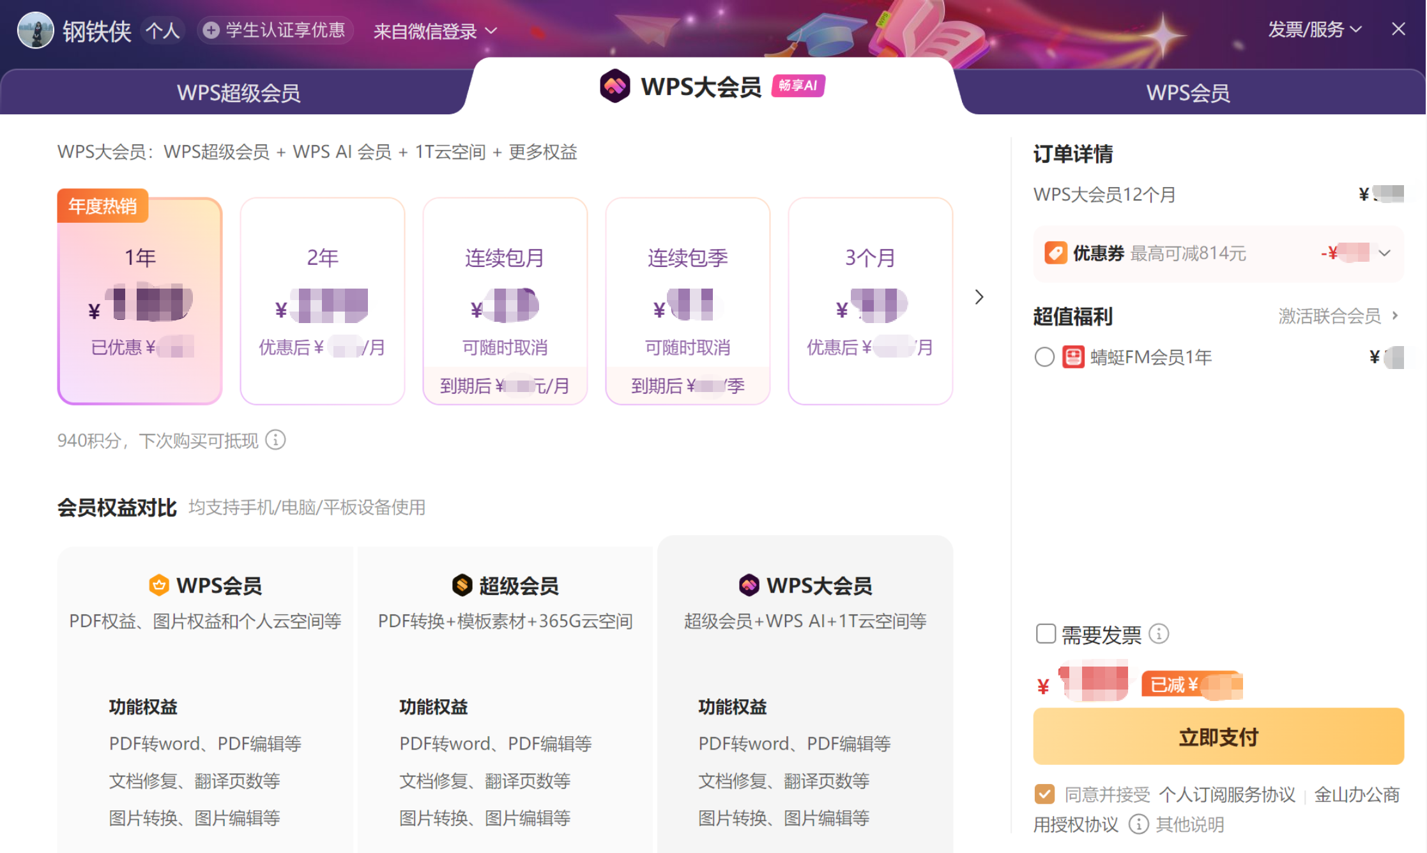1427x853 pixels.
Task: Open the 个人订阅服务协议 link
Action: pyautogui.click(x=1226, y=794)
